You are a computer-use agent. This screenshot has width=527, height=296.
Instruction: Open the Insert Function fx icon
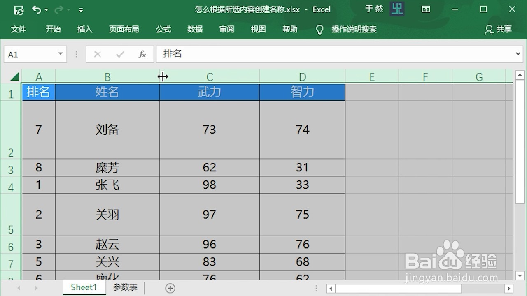[x=142, y=54]
